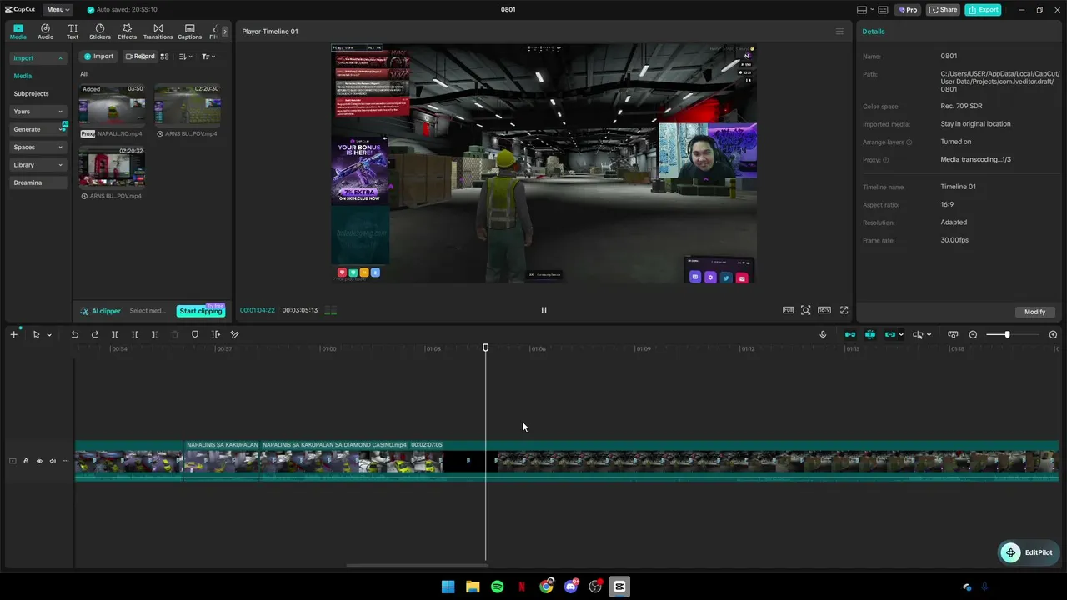
Task: Add a marker with the shield icon
Action: click(x=195, y=334)
